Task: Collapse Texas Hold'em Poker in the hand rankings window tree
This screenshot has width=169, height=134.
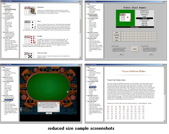Action: [2, 18]
